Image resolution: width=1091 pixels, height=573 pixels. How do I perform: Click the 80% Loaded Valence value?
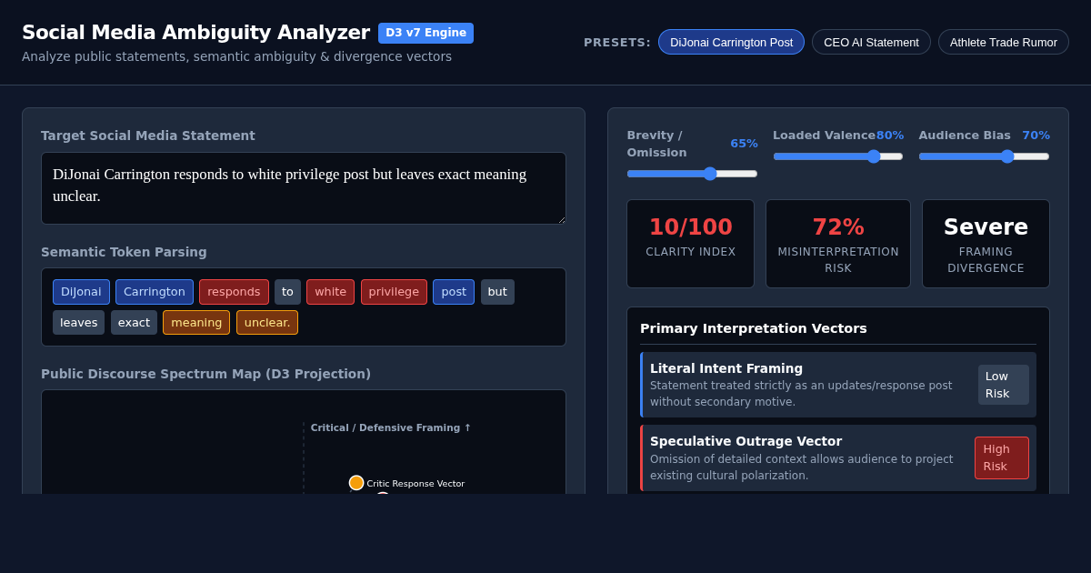tap(890, 136)
